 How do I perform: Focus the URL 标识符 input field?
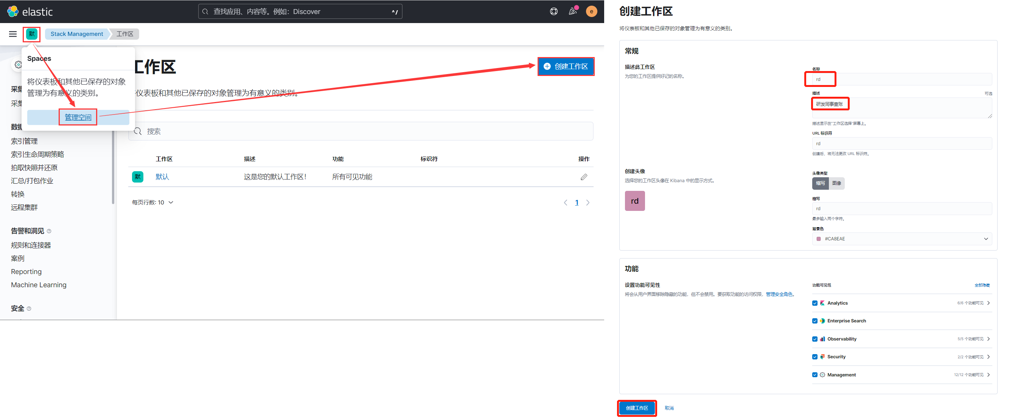(902, 143)
